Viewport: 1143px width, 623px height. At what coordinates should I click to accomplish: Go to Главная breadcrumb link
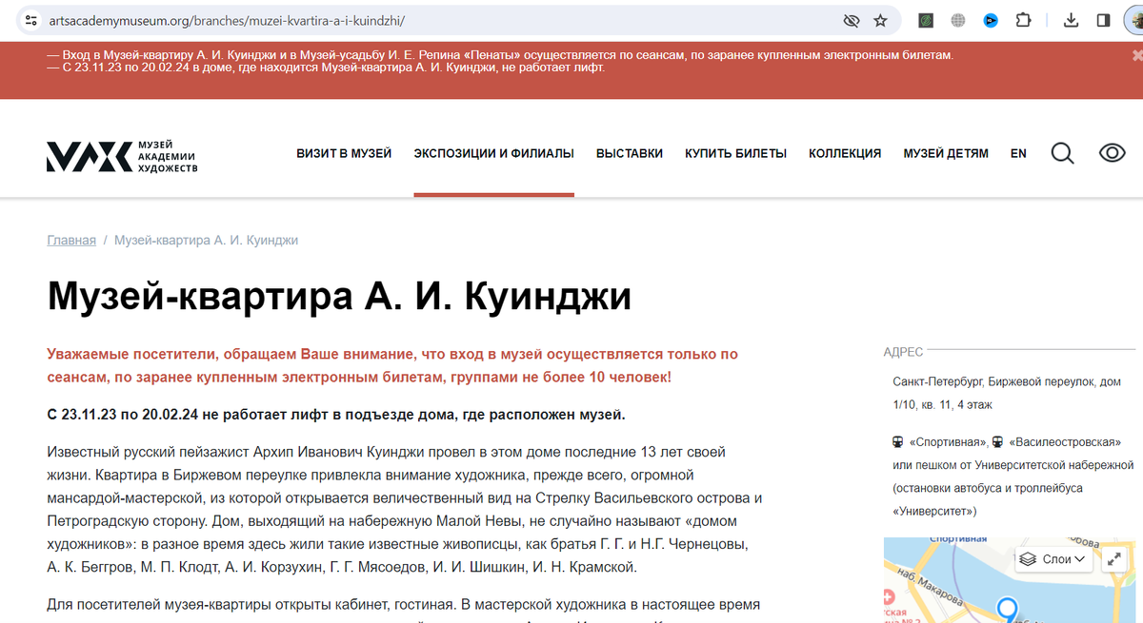point(71,240)
